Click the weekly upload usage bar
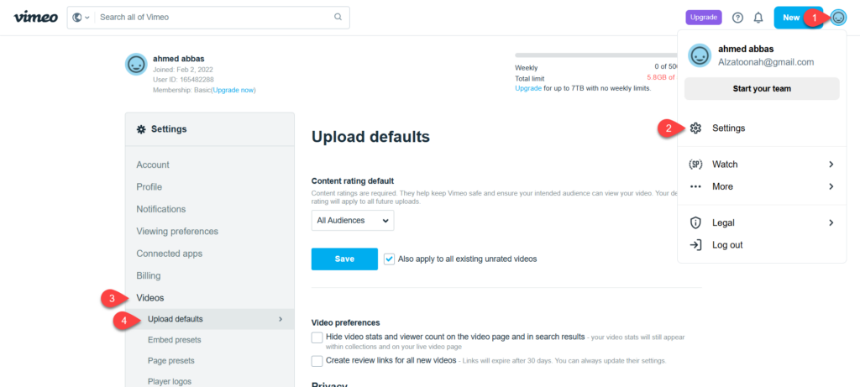The width and height of the screenshot is (860, 387). coord(596,55)
